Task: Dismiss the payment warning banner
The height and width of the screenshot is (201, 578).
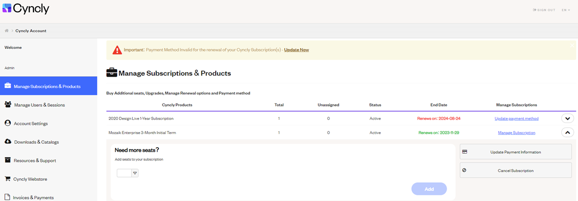Action: coord(572,45)
